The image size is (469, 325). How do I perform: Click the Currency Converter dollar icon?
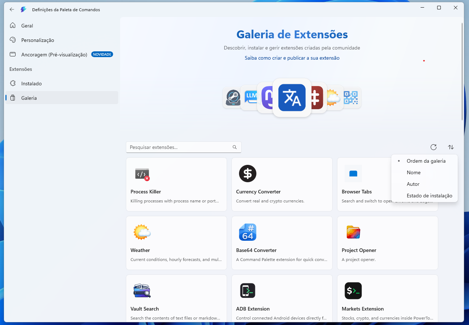248,174
